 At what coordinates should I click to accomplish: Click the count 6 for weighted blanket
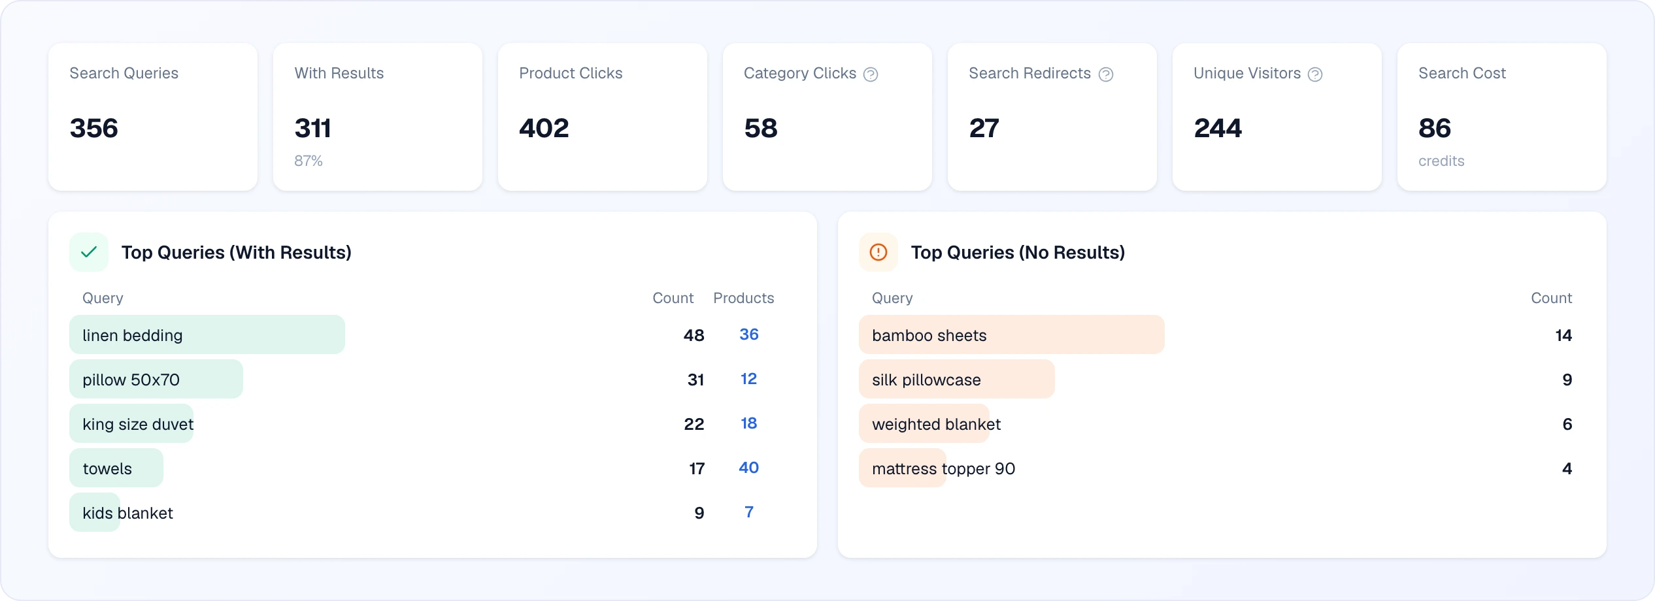click(1567, 424)
